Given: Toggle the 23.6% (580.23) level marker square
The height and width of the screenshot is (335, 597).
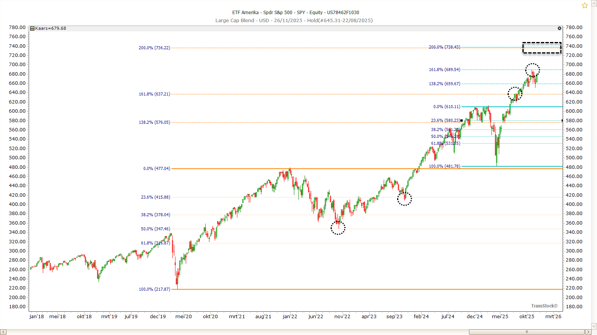Looking at the screenshot, I should (x=462, y=120).
